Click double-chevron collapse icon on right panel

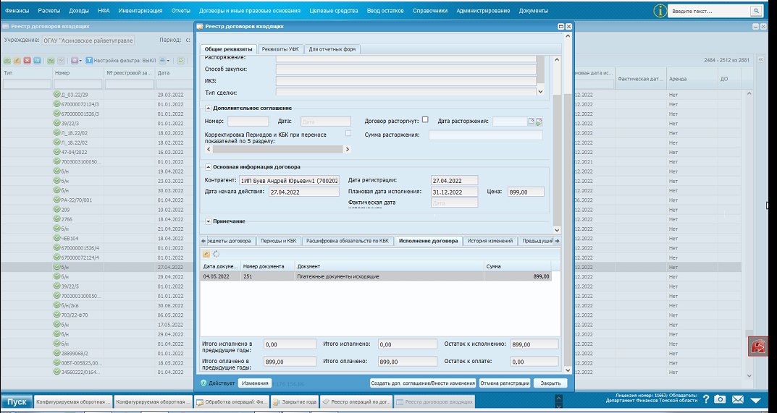point(761,60)
